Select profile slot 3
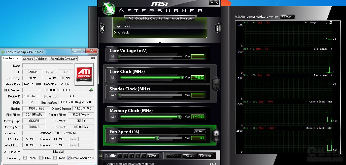The image size is (346, 165). [x=132, y=156]
